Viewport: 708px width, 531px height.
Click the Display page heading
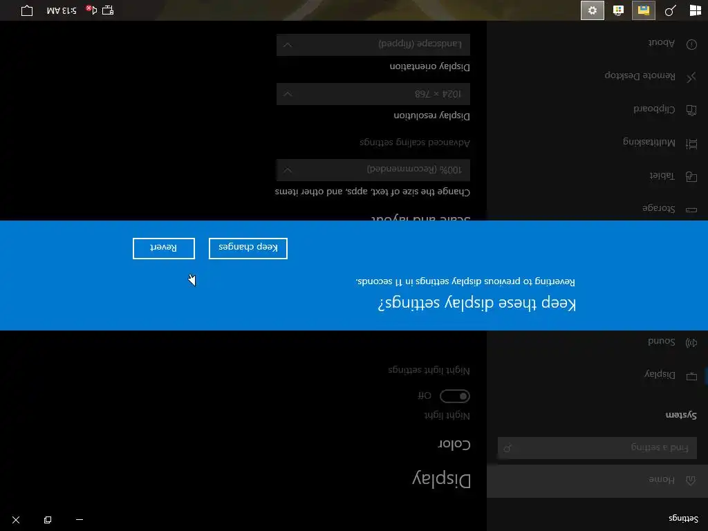tap(441, 479)
